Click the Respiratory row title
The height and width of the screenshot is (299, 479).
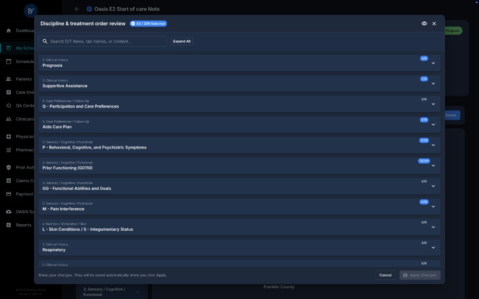point(54,250)
